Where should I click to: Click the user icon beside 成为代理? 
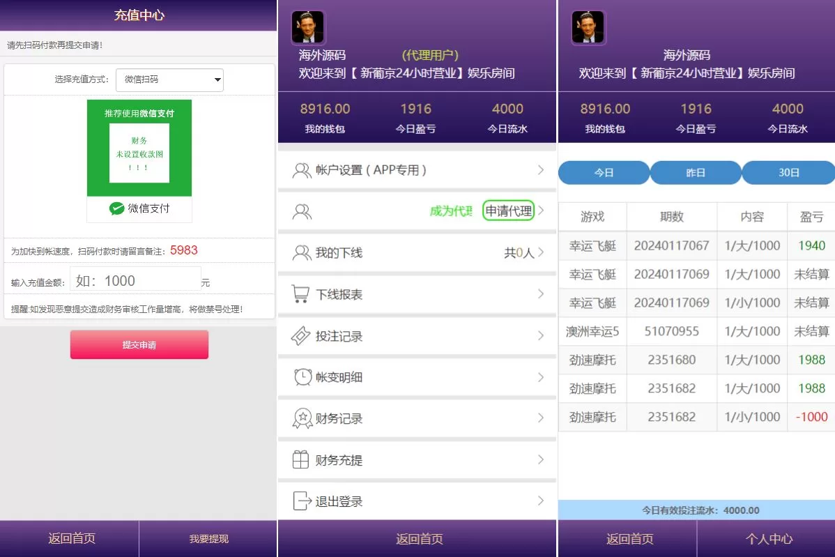302,212
